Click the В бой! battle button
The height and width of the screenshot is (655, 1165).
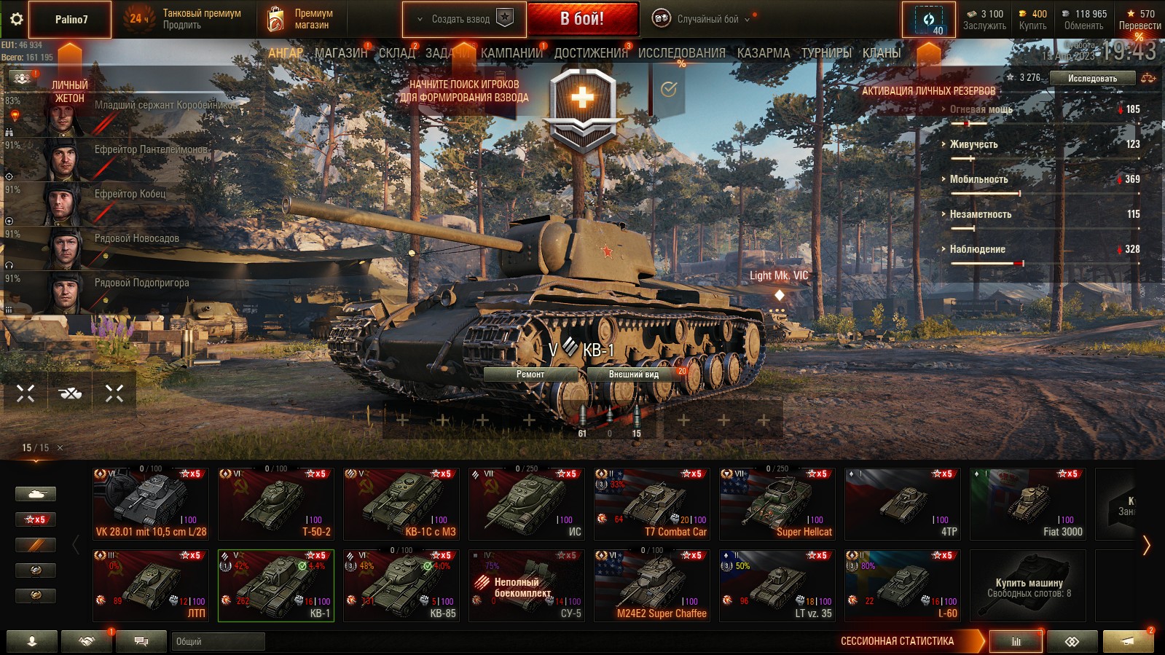click(x=582, y=19)
